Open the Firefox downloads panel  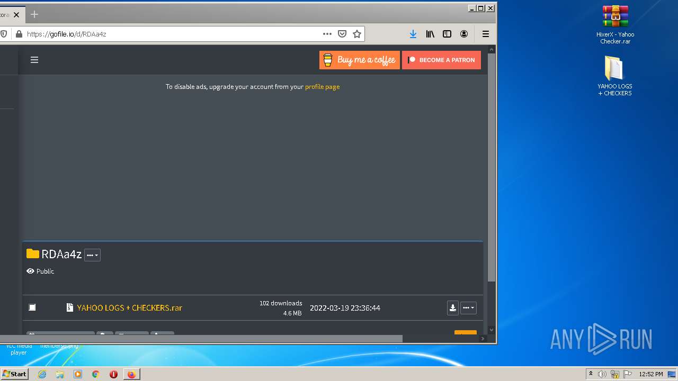click(413, 34)
